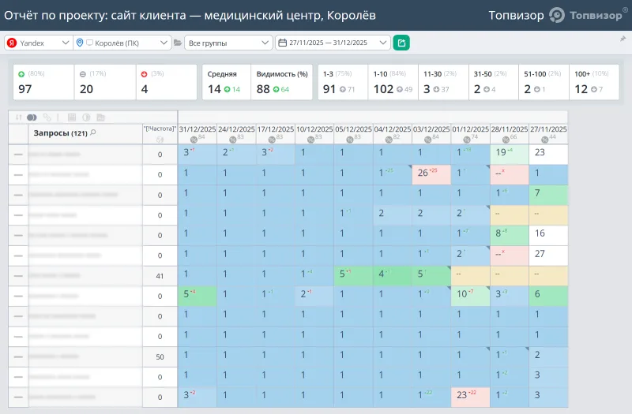Click the half-circle contrast icon in table toolbar
Viewport: 632px width, 414px height.
86,117
